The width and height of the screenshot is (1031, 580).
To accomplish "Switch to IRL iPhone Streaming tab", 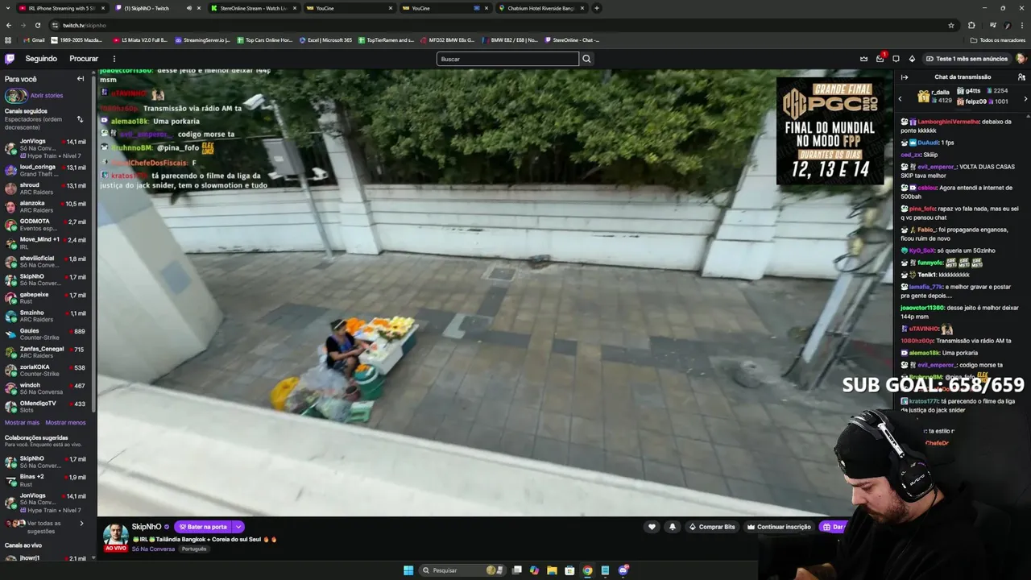I will (x=61, y=8).
